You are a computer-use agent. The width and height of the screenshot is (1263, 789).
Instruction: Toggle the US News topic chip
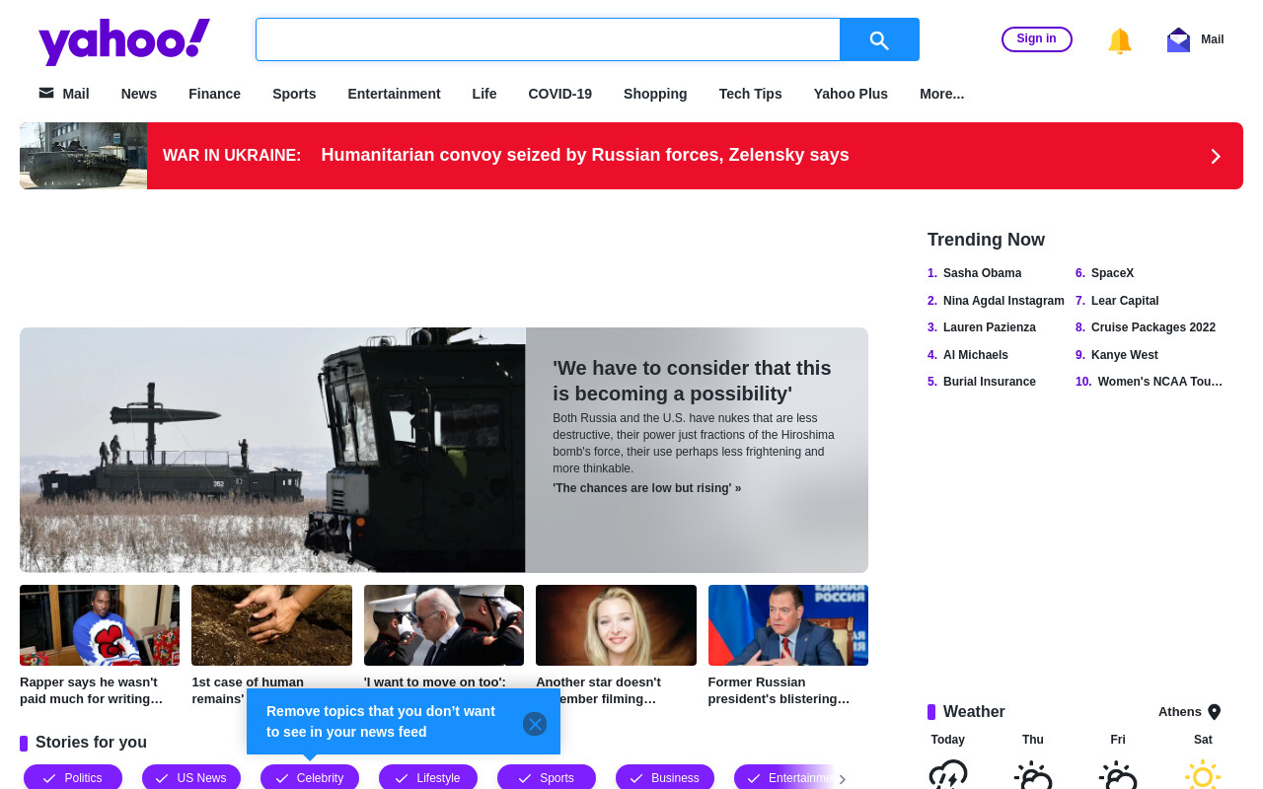(x=191, y=777)
